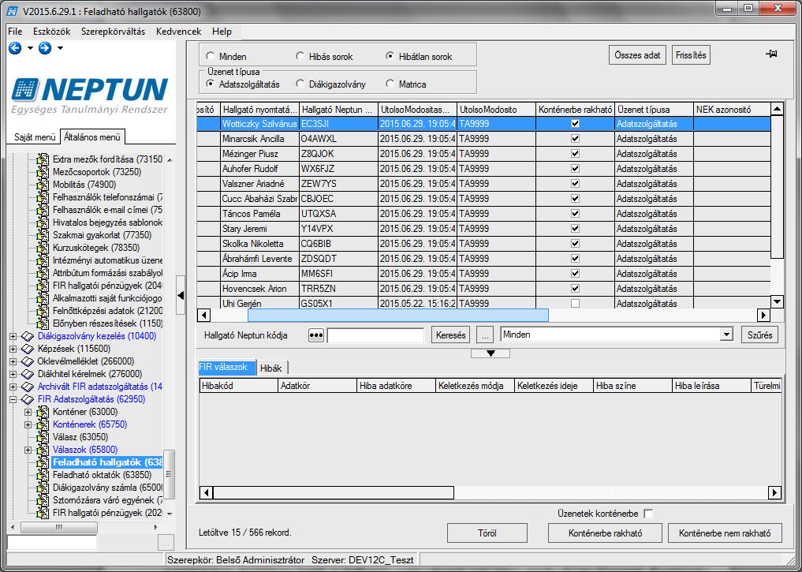Viewport: 802px width, 572px height.
Task: Click the FIR válaszok grid horizontal scrollbar thumb
Action: click(333, 492)
